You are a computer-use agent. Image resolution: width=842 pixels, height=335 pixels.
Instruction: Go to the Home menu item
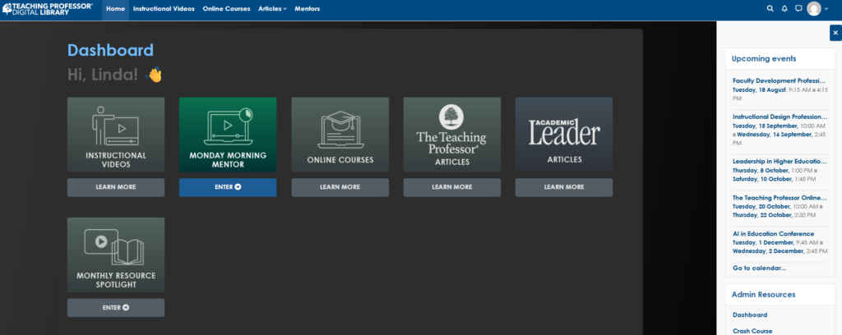(x=115, y=9)
